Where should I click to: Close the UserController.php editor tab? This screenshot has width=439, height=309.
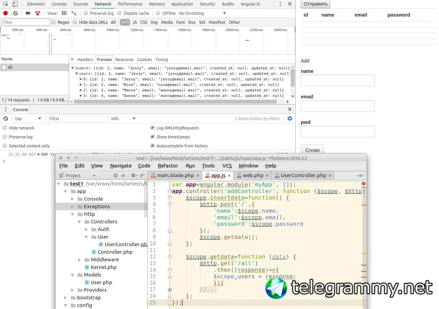pyautogui.click(x=330, y=176)
